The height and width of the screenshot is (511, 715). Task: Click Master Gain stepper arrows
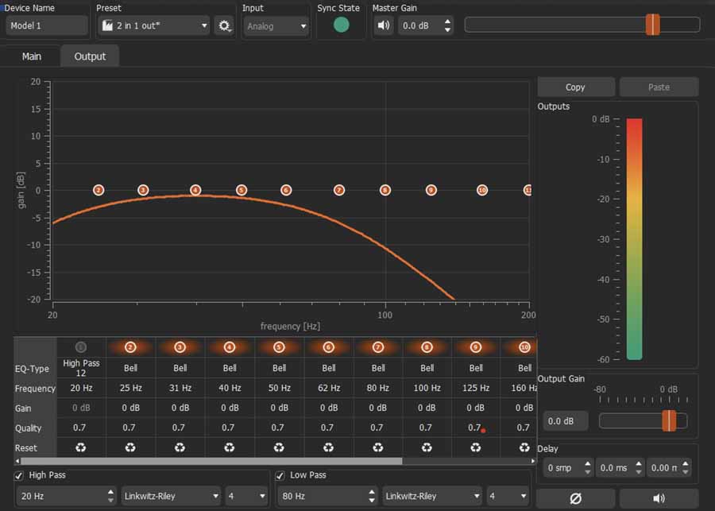point(448,25)
